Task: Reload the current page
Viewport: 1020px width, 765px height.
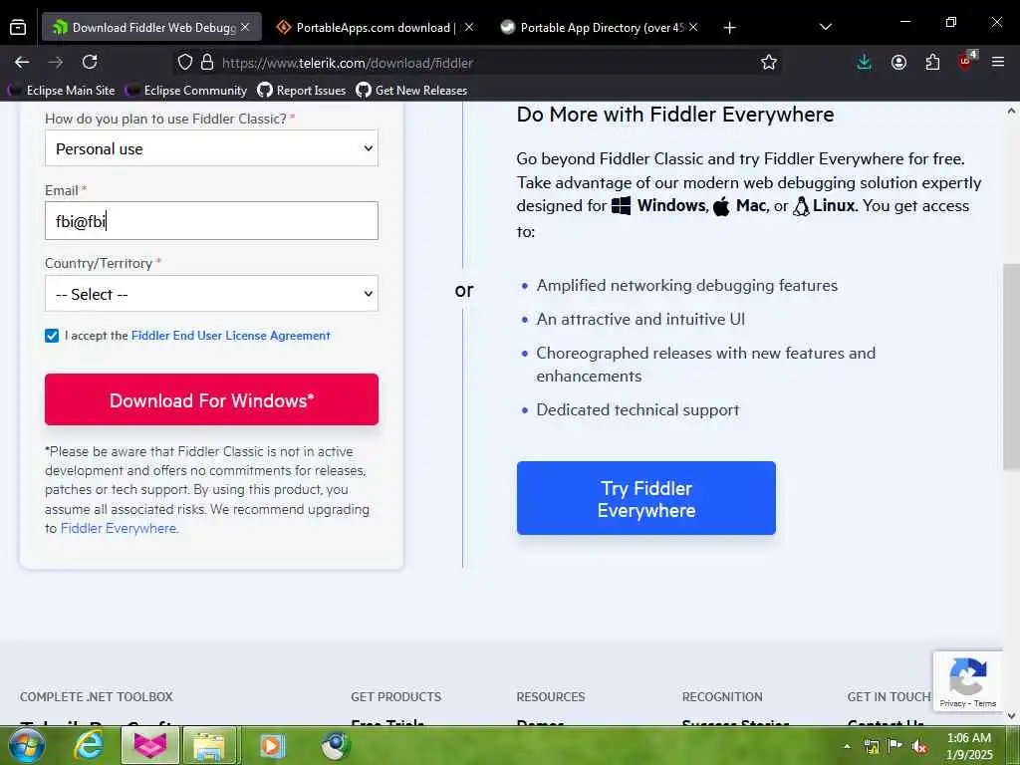Action: (x=90, y=63)
